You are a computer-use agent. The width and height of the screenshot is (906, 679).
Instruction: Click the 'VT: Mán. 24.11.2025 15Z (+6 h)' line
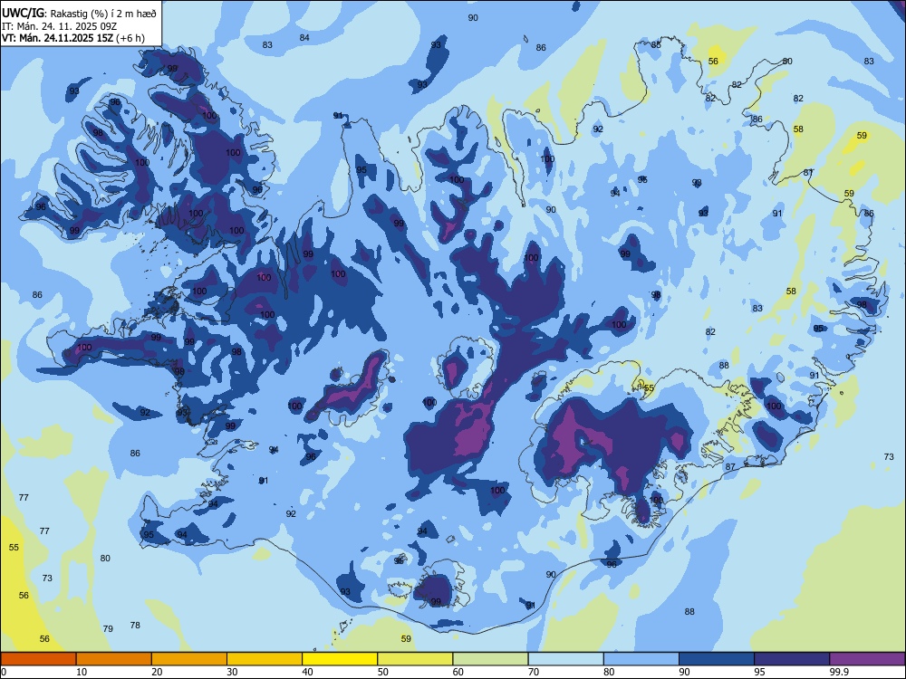pyautogui.click(x=73, y=38)
